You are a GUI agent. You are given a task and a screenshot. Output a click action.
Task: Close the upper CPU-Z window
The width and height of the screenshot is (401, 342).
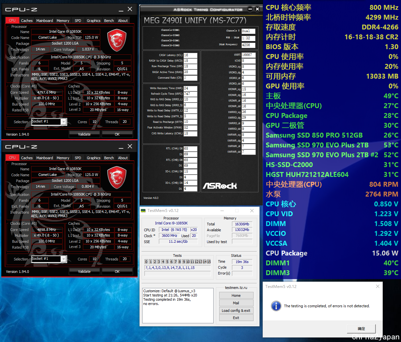(130, 9)
